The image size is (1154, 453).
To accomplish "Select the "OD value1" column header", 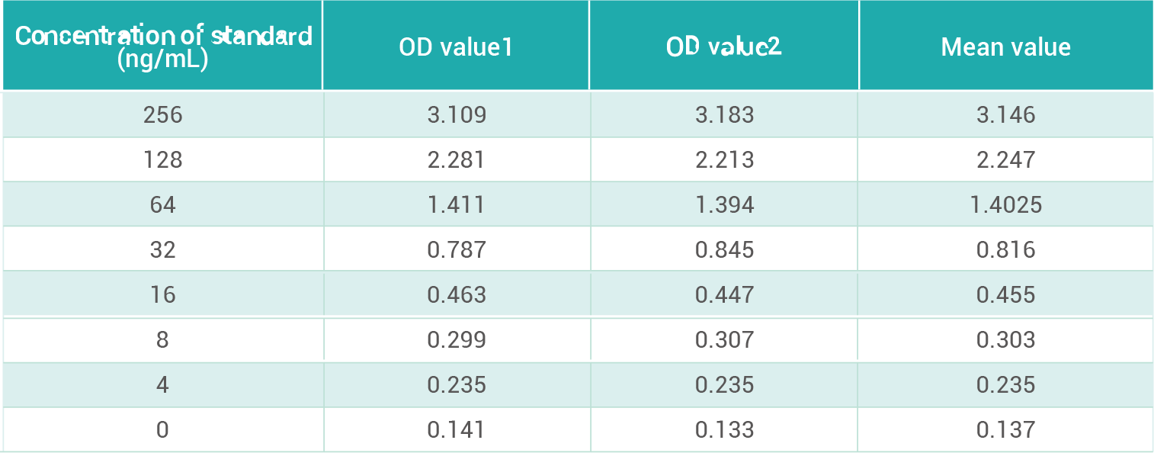I will 456,47.
